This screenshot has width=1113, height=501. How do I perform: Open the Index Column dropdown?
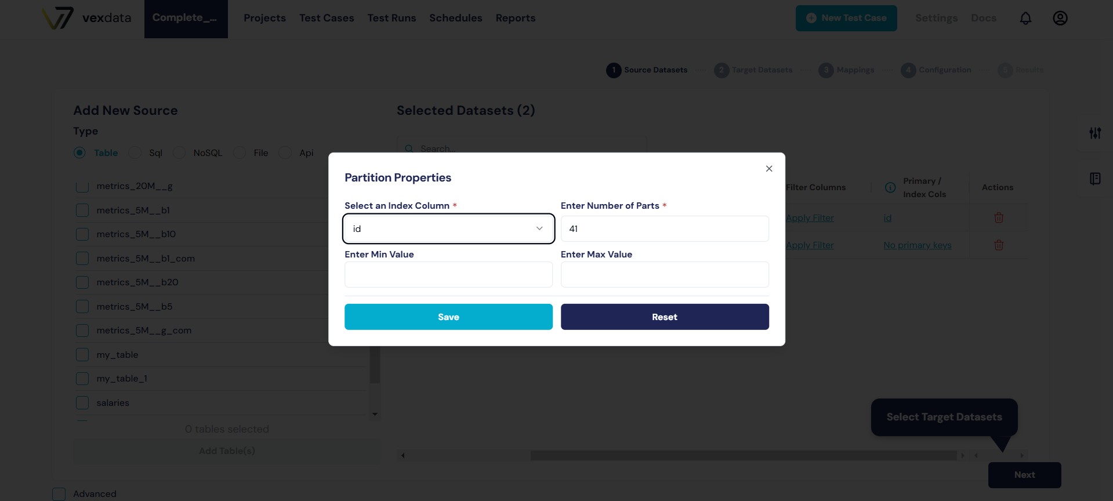pyautogui.click(x=448, y=229)
